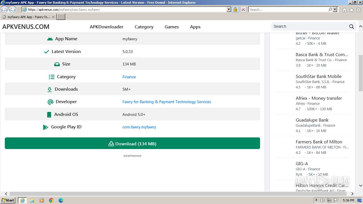Launch Google Chrome from the taskbar
363x204 pixels.
tap(51, 200)
